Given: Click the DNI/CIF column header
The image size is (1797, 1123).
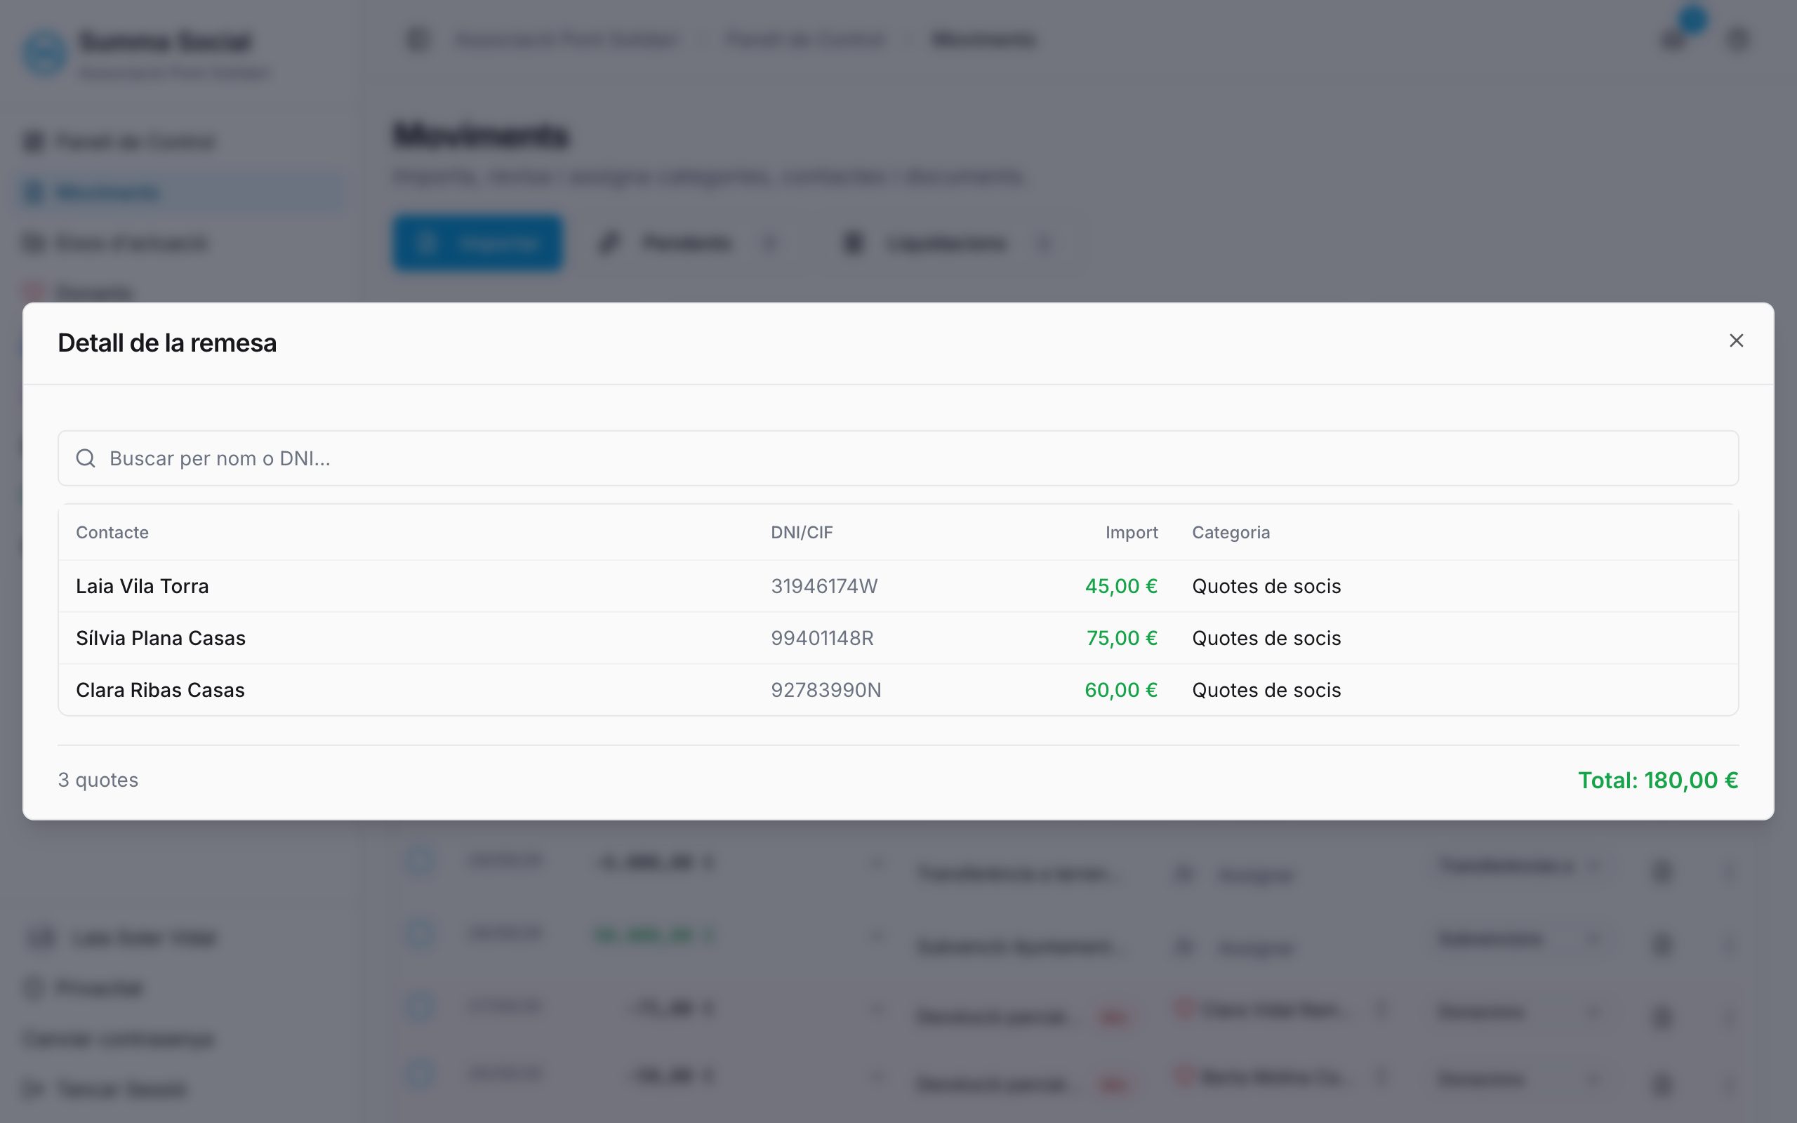Looking at the screenshot, I should [802, 533].
